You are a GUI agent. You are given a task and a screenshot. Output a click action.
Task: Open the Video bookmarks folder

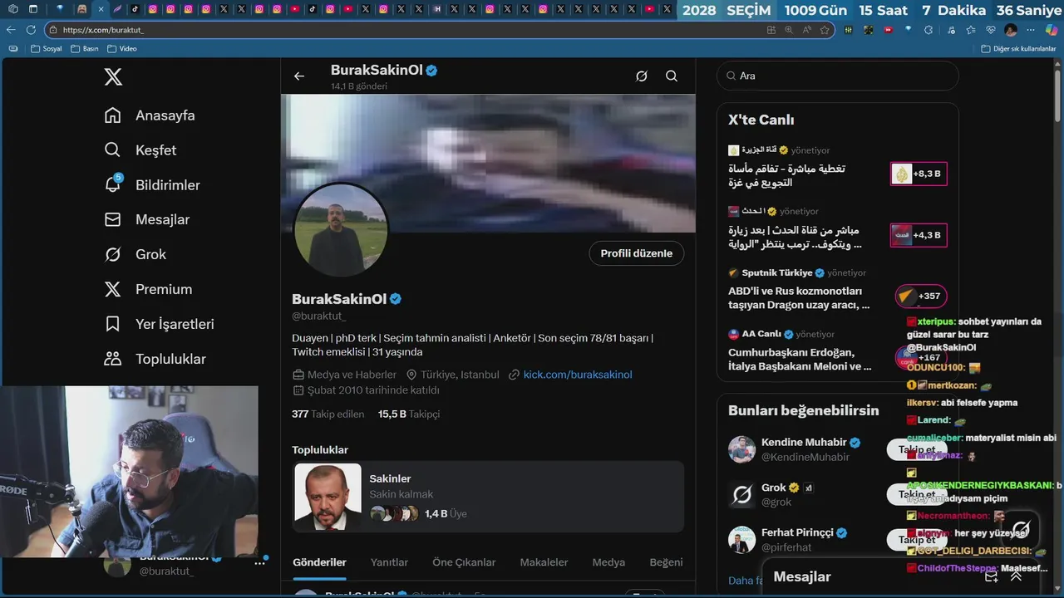pos(121,49)
